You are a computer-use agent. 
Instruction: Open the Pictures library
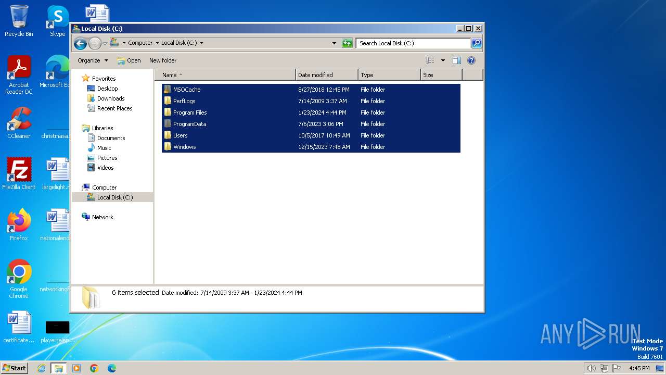pyautogui.click(x=107, y=158)
